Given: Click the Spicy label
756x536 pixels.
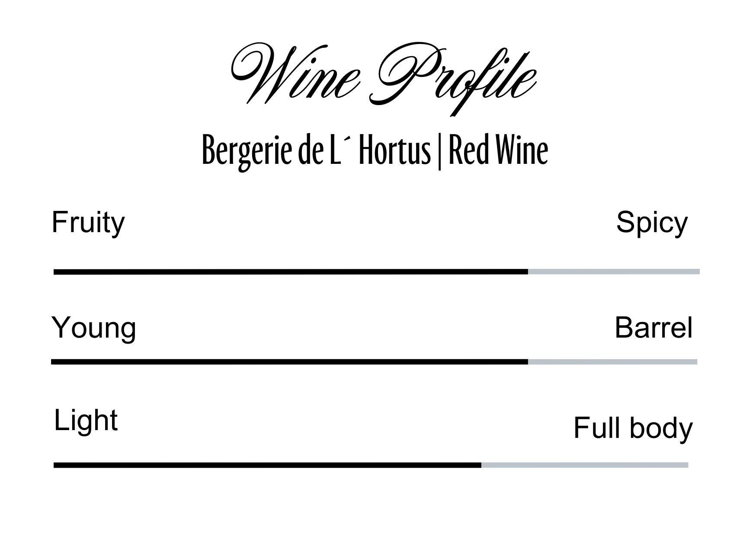Looking at the screenshot, I should 652,223.
